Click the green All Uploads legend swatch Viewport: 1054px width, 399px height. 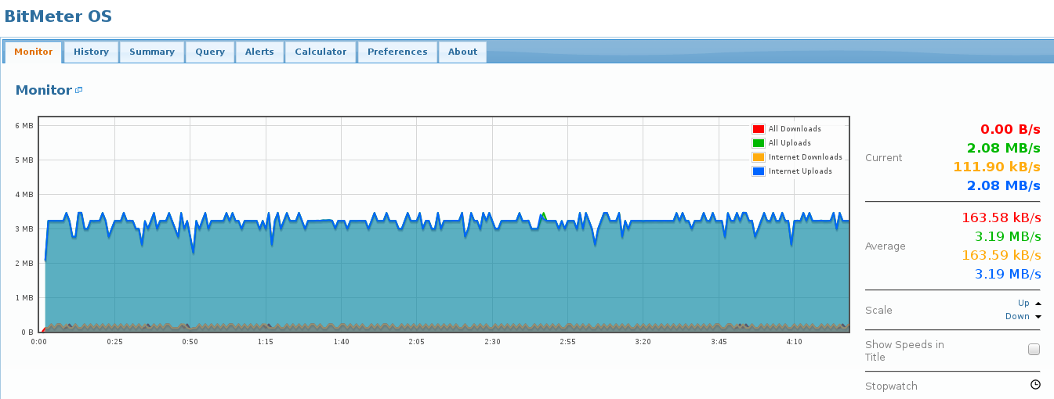758,143
